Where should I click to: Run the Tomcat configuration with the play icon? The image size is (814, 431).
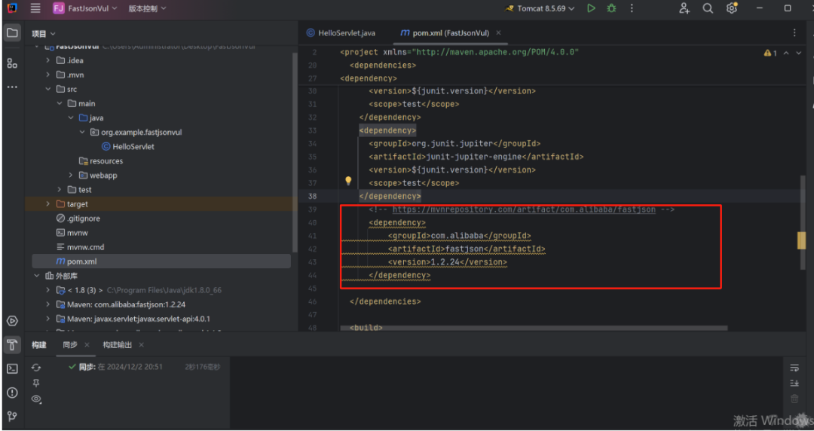(x=591, y=8)
